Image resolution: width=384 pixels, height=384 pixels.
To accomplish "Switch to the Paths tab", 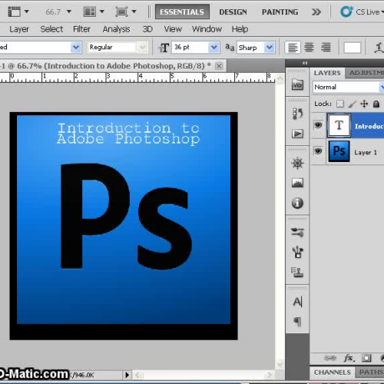I will tap(370, 372).
